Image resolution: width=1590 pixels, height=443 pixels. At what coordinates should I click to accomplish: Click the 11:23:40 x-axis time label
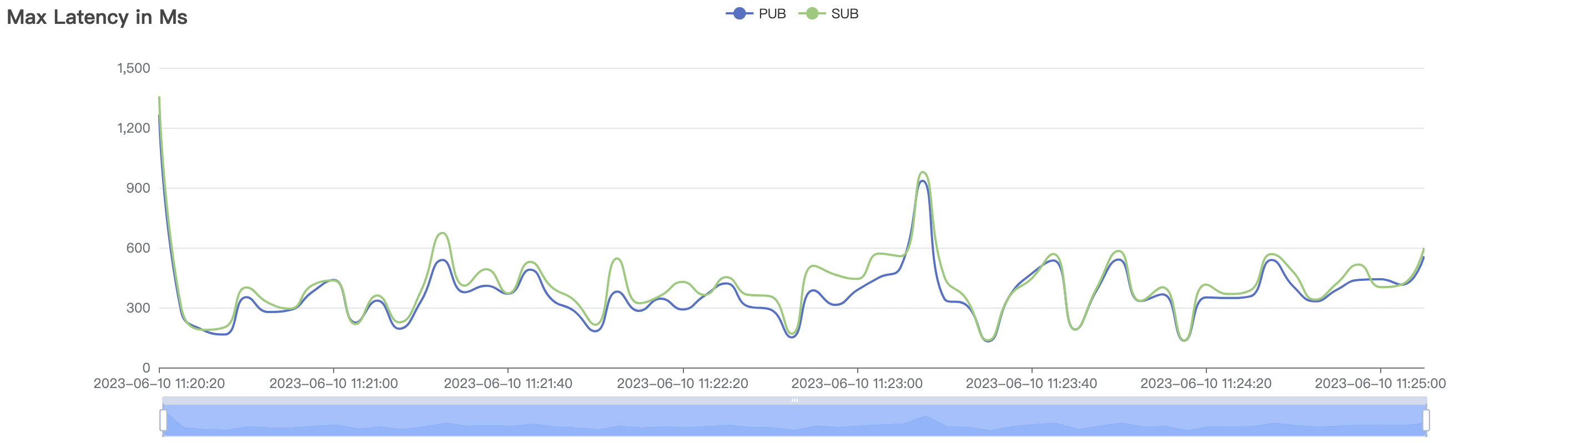pos(1032,383)
